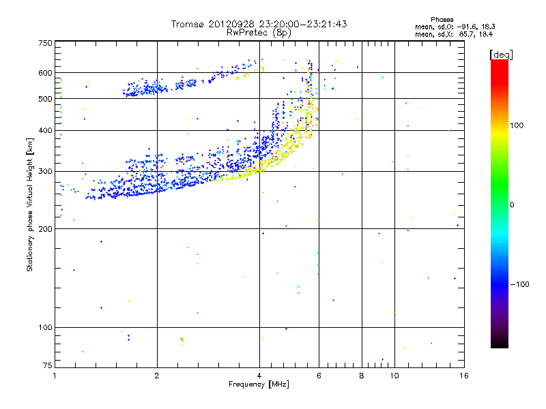Click the '500' height axis label
The height and width of the screenshot is (409, 546).
[x=45, y=99]
